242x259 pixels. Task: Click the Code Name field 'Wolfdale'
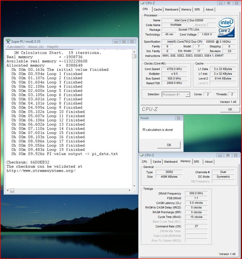176,25
